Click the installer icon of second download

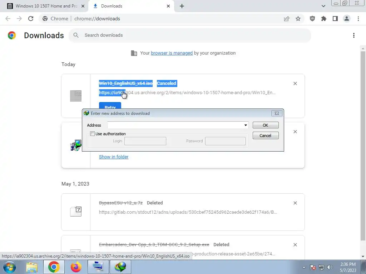pos(76,145)
